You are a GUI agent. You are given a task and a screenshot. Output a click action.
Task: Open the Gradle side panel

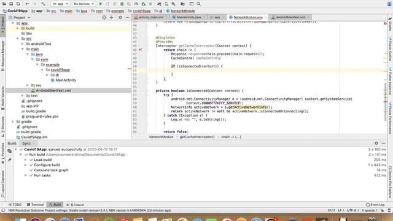pos(390,25)
